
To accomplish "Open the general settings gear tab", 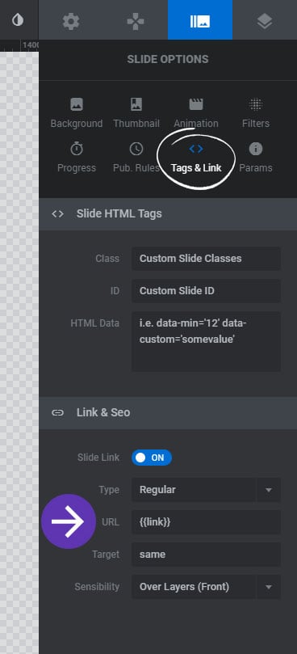I will coord(71,21).
